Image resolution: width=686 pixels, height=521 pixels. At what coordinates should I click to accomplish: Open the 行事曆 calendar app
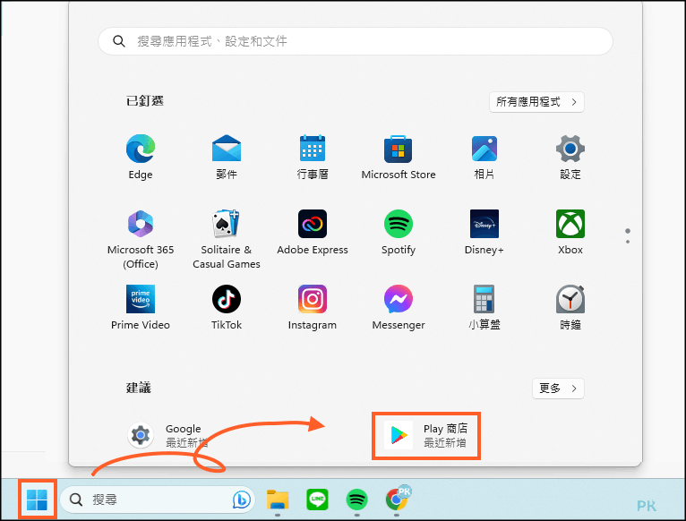coord(313,156)
